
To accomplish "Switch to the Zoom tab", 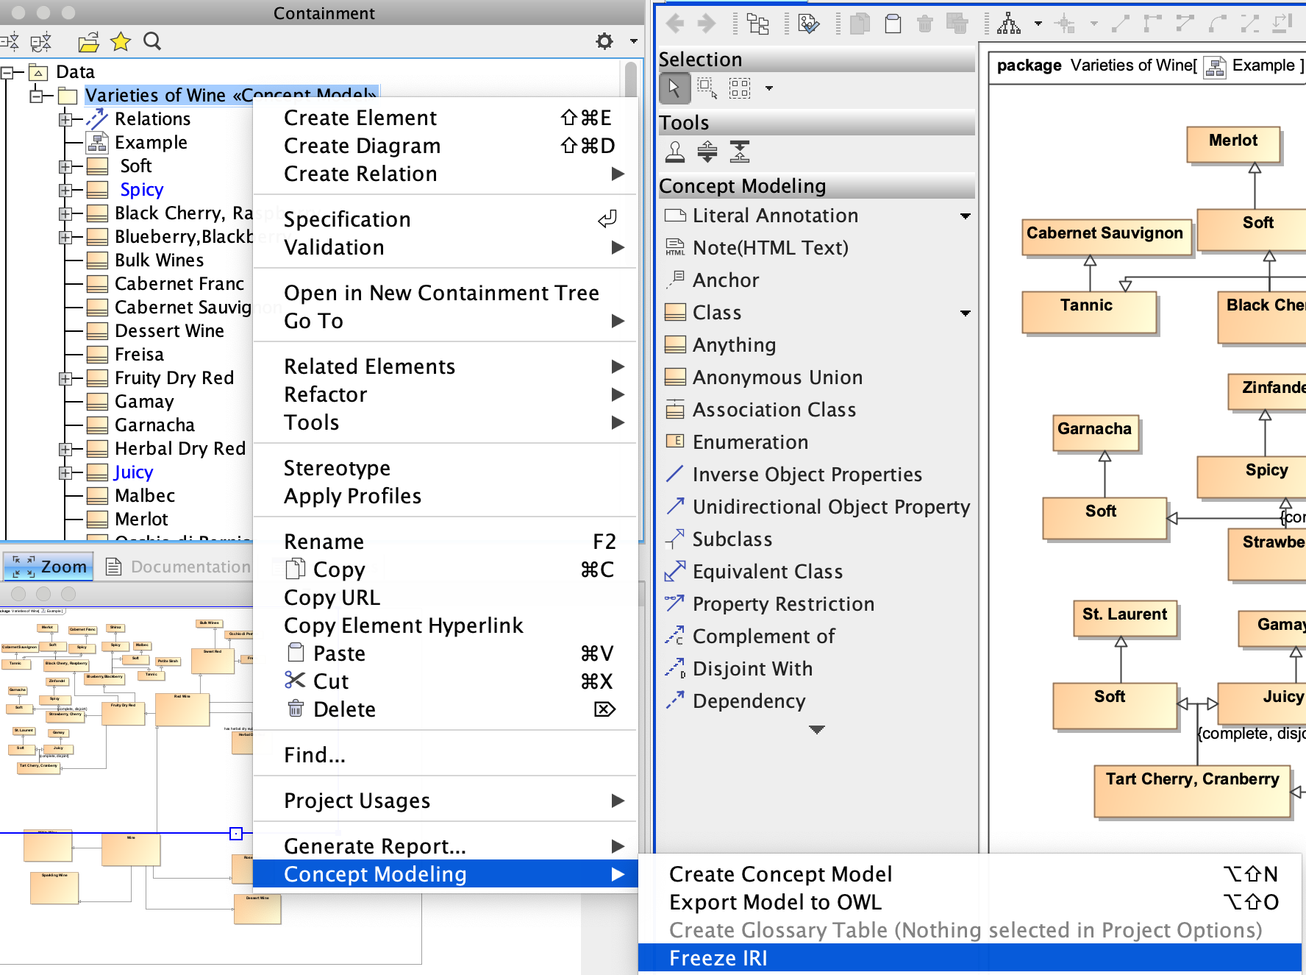I will click(x=49, y=567).
